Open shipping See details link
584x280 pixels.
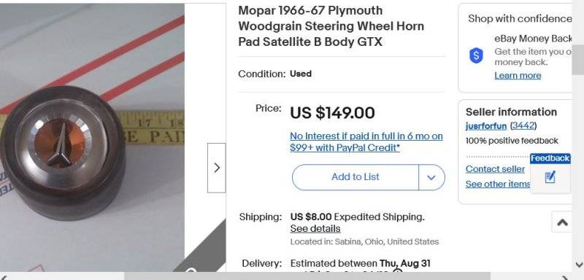315,228
